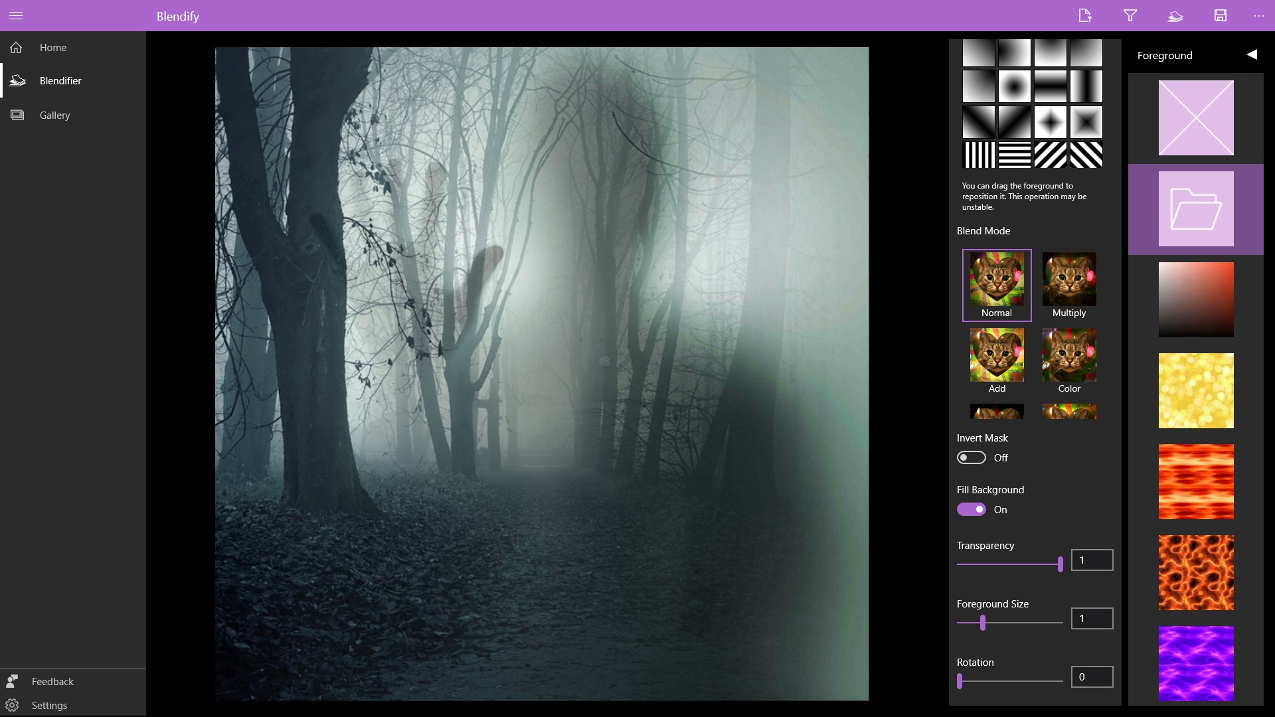Select the radial dot mask pattern

pyautogui.click(x=1014, y=87)
